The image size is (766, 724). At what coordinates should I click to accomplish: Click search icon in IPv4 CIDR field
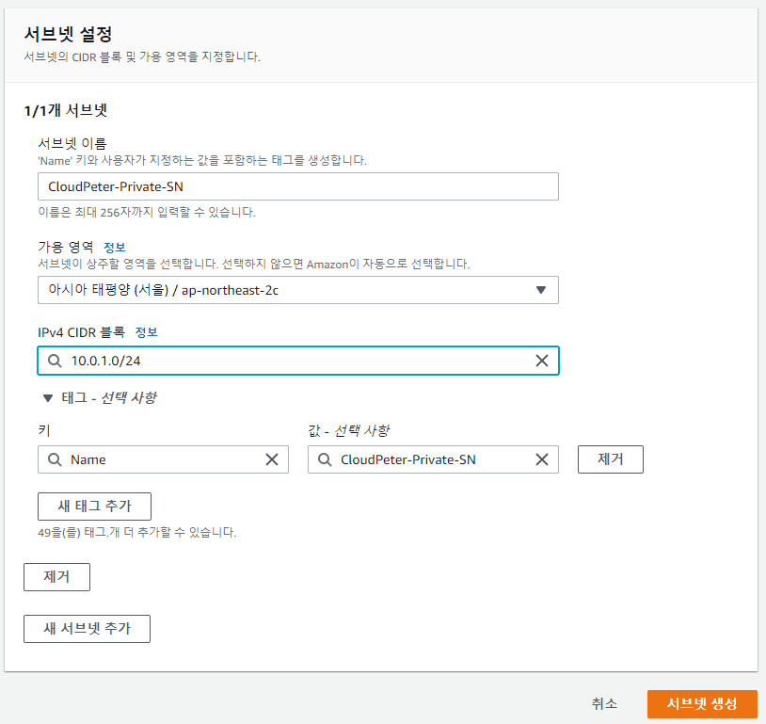coord(55,361)
